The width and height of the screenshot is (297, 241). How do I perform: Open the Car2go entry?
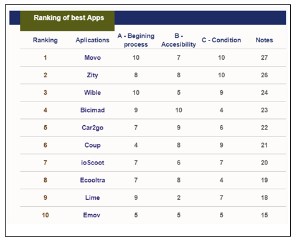(92, 128)
